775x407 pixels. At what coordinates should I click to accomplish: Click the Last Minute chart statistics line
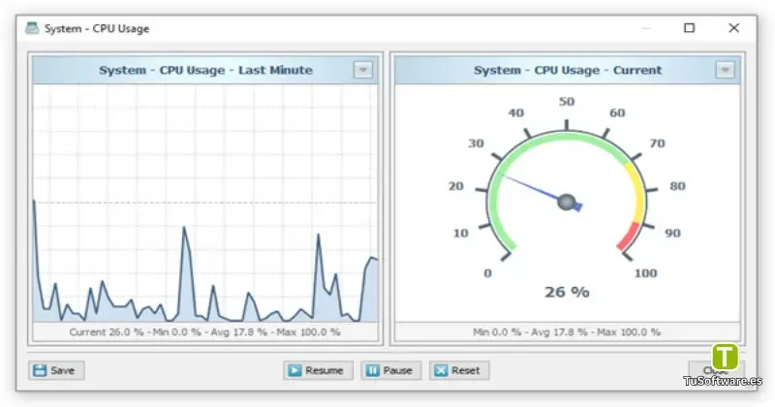point(204,331)
